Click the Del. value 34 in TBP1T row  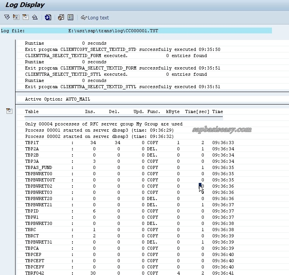click(x=117, y=143)
